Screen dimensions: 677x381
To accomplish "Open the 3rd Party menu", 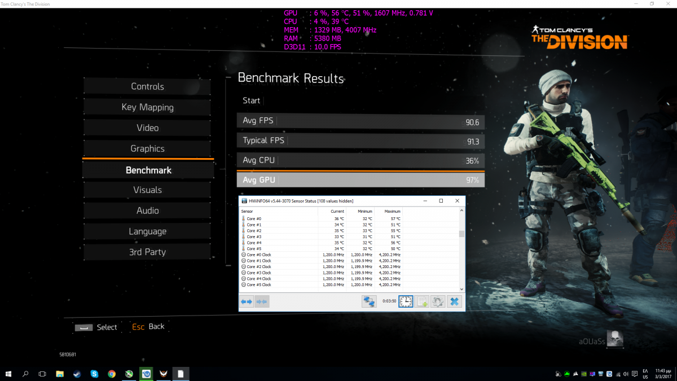I will coord(147,252).
